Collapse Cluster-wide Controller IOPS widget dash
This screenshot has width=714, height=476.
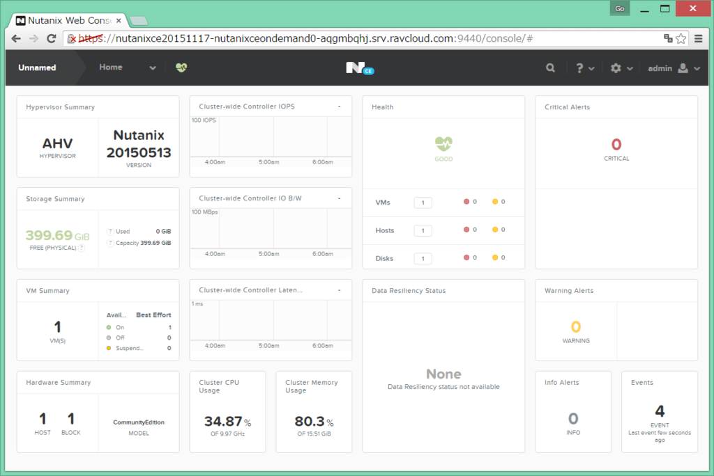(x=340, y=106)
